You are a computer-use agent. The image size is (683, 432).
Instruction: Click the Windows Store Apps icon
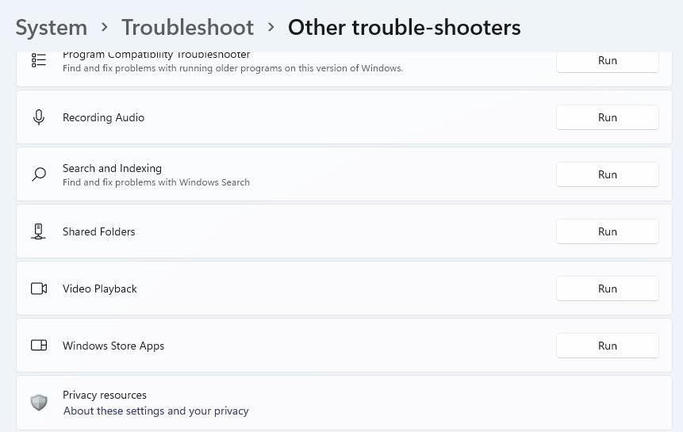39,346
